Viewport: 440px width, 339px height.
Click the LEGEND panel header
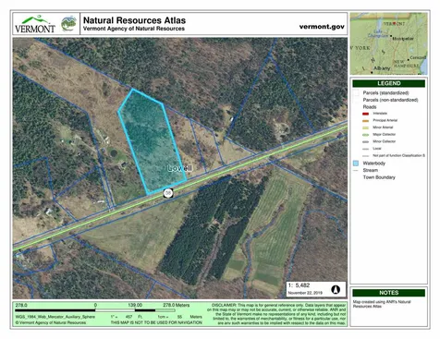click(x=388, y=83)
